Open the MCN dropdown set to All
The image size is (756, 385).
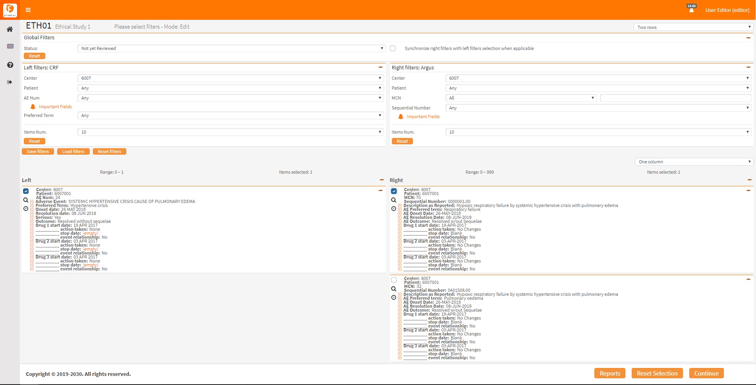521,98
